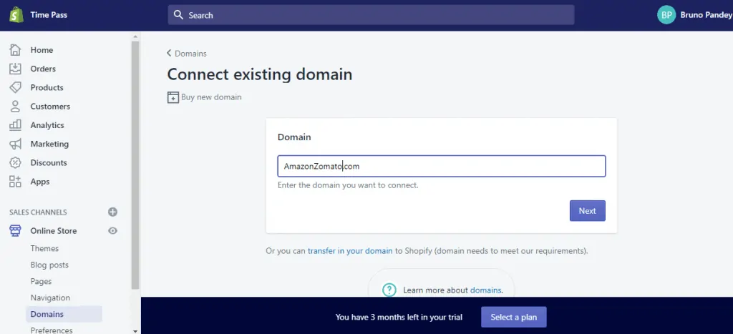Screen dimensions: 733x334
Task: Select Themes under Online Store
Action: pyautogui.click(x=44, y=248)
